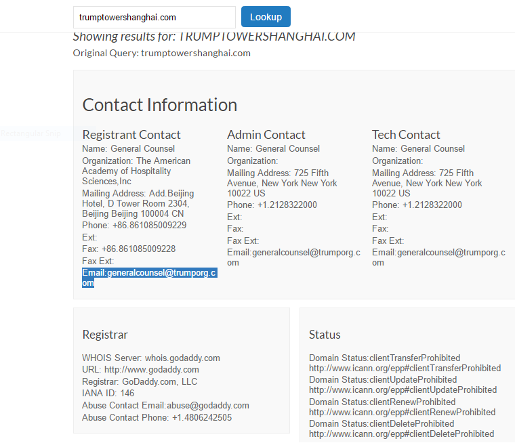Click the Status section heading

click(325, 335)
